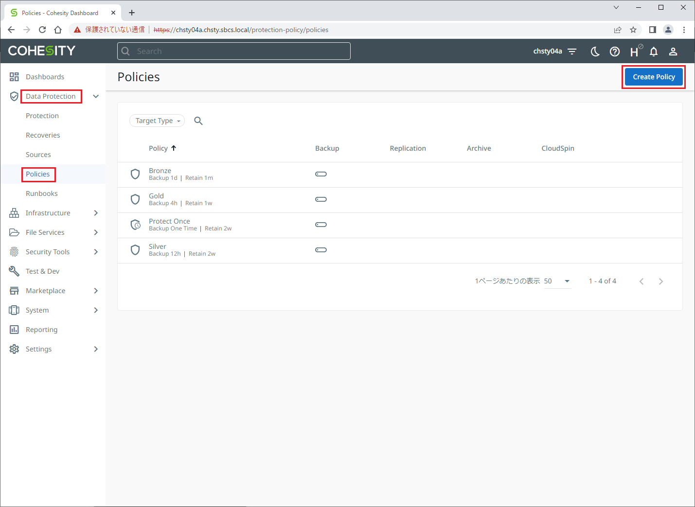
Task: Go to browser home page
Action: pos(58,30)
